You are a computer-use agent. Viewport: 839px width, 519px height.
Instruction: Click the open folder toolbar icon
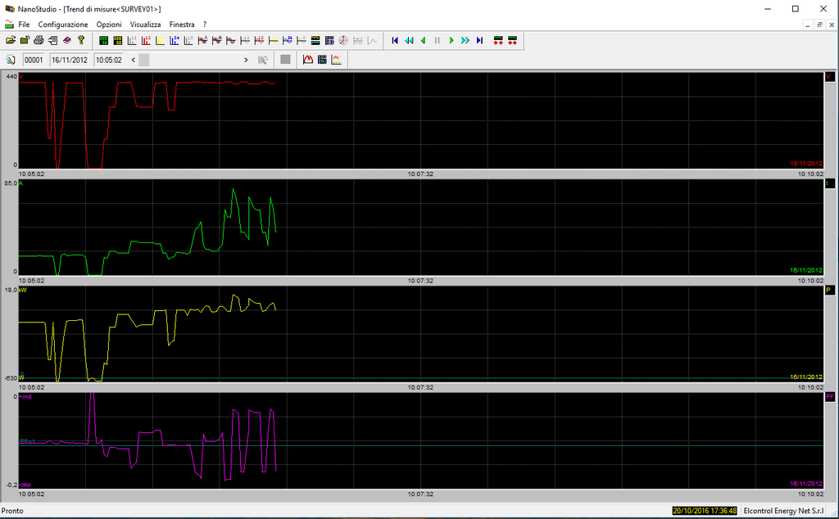10,40
